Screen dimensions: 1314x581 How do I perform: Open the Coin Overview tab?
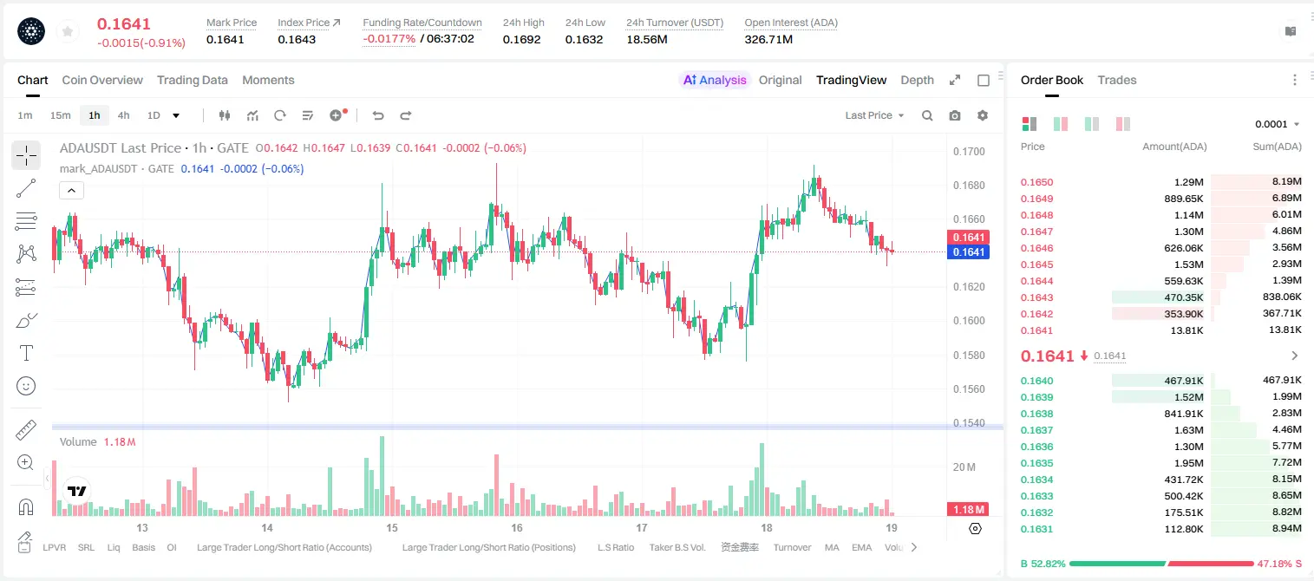tap(102, 80)
